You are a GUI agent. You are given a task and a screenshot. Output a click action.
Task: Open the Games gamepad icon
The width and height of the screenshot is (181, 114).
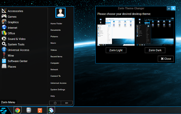click(x=4, y=16)
